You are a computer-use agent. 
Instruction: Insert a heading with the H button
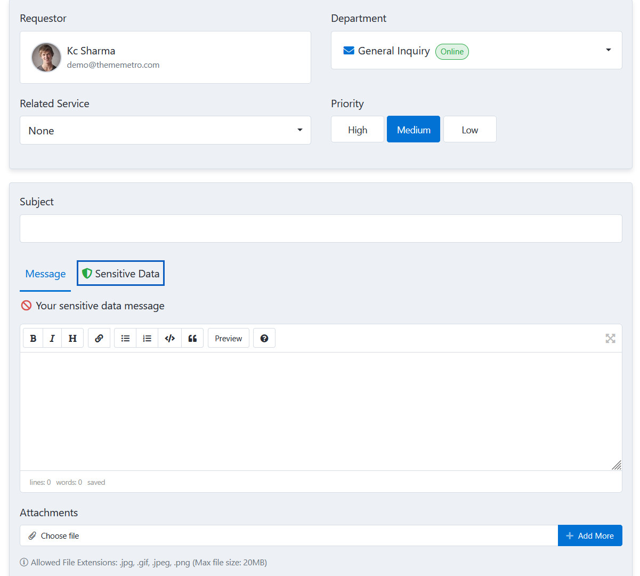72,338
